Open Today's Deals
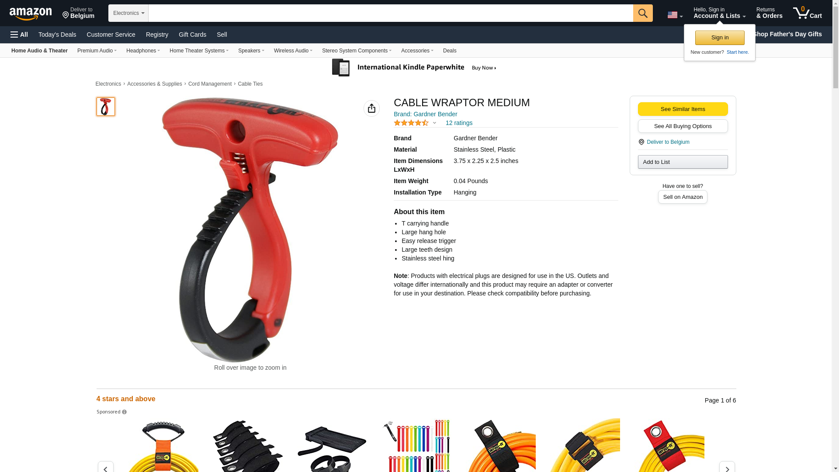The height and width of the screenshot is (472, 839). (x=57, y=35)
